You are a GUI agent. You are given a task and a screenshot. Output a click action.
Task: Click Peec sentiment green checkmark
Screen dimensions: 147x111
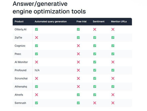click(x=95, y=54)
